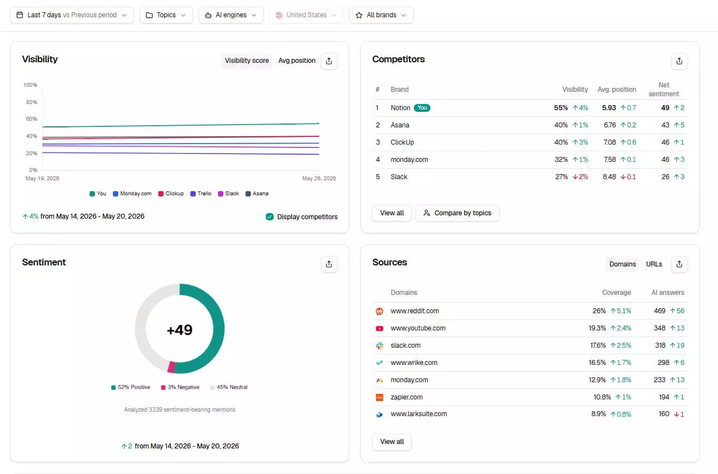Open the United States country dropdown
Image resolution: width=718 pixels, height=474 pixels.
click(306, 15)
